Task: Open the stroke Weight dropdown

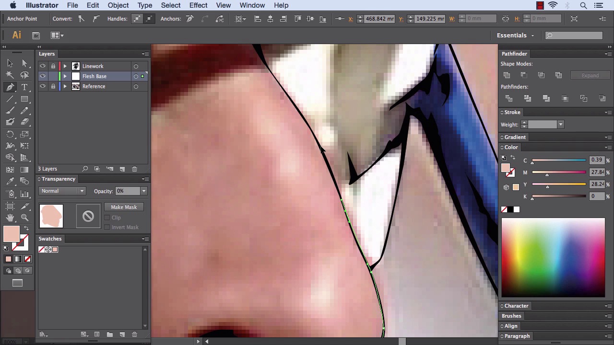Action: pos(560,125)
